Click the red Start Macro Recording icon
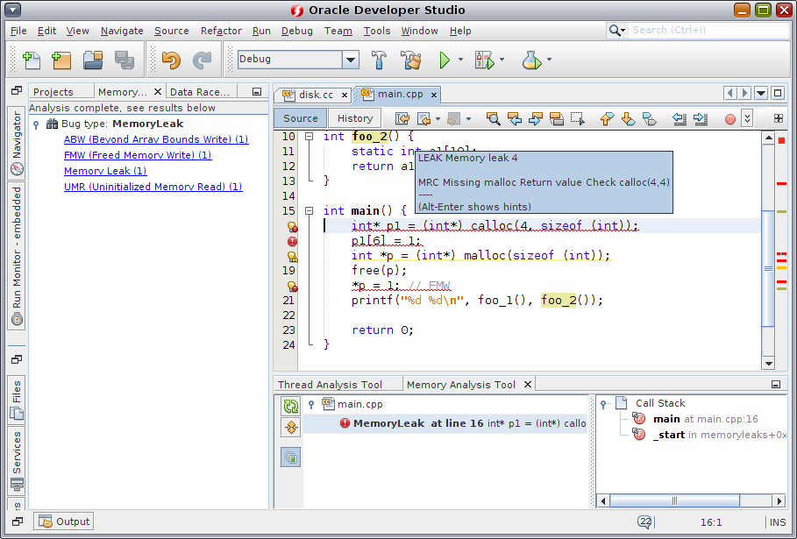 (x=729, y=118)
